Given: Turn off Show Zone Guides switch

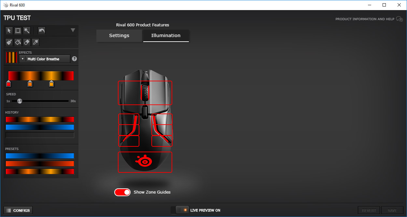Looking at the screenshot, I should coord(122,192).
